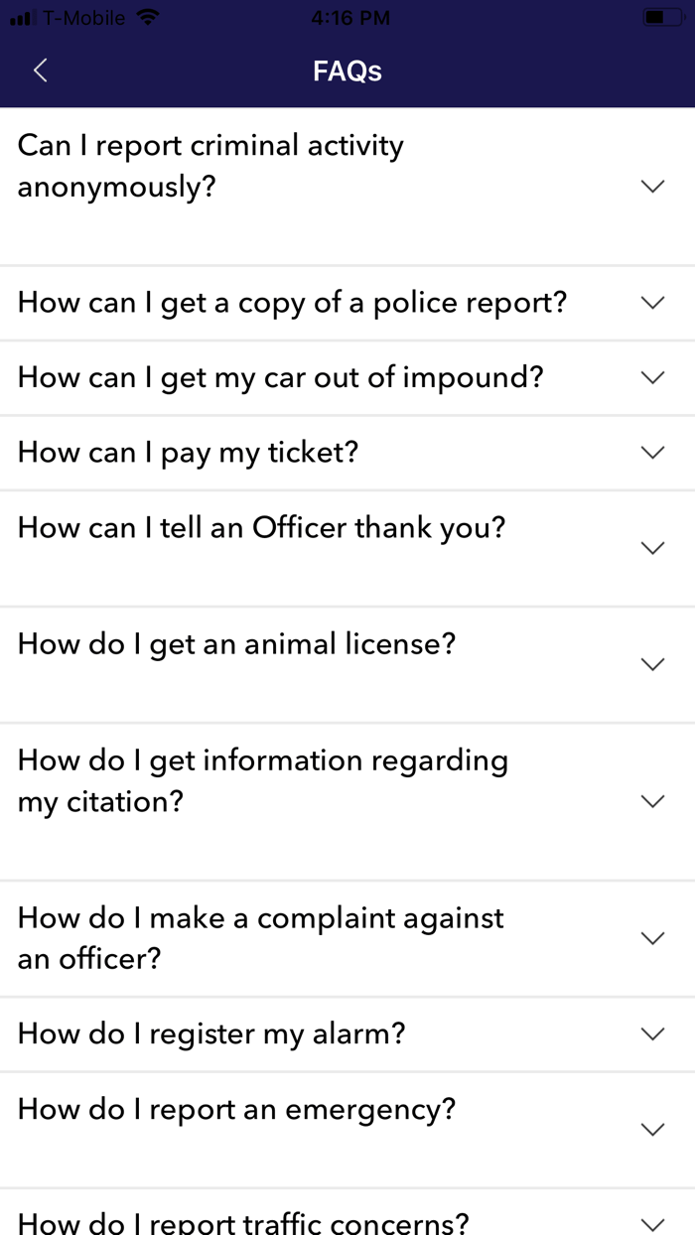Expand the officer complaint question

652,937
